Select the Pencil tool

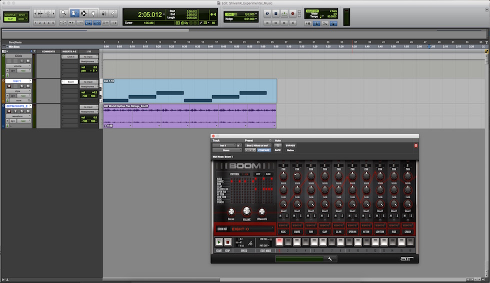pos(113,13)
